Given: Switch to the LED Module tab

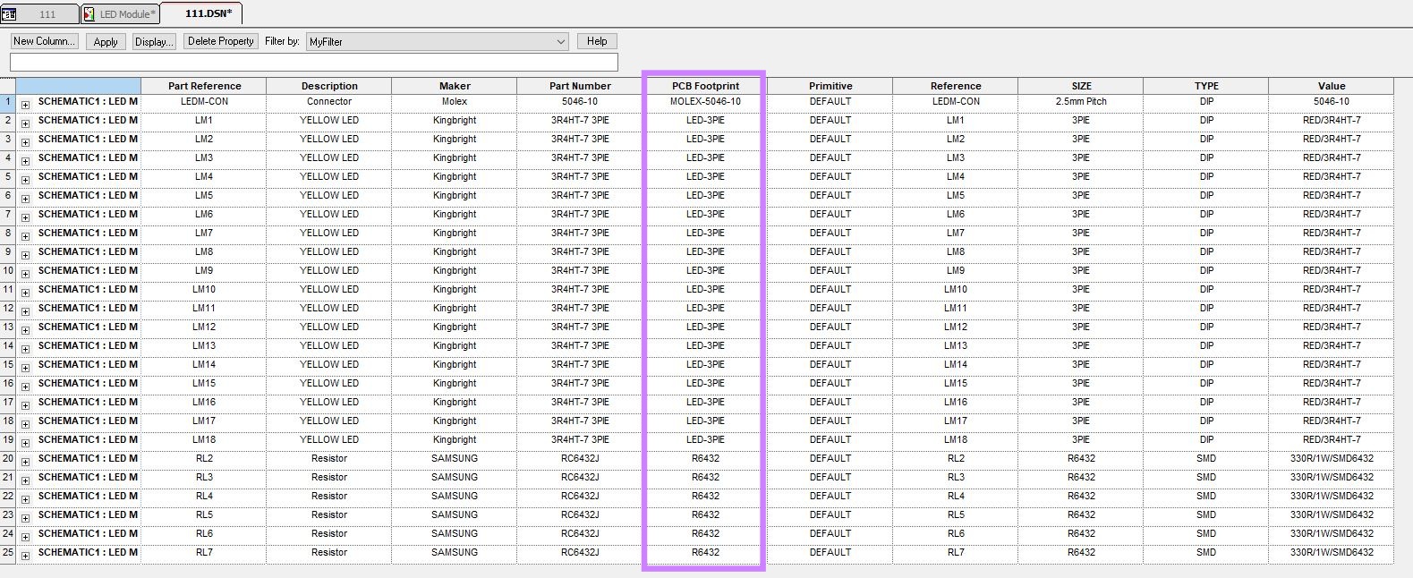Looking at the screenshot, I should [120, 14].
